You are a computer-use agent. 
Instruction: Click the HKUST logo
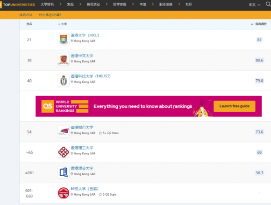(x=64, y=80)
